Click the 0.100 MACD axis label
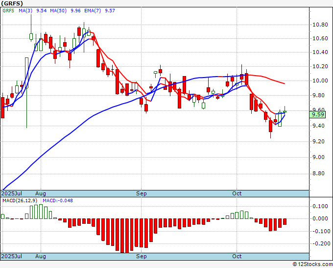This screenshot has height=268, width=333. [x=320, y=206]
